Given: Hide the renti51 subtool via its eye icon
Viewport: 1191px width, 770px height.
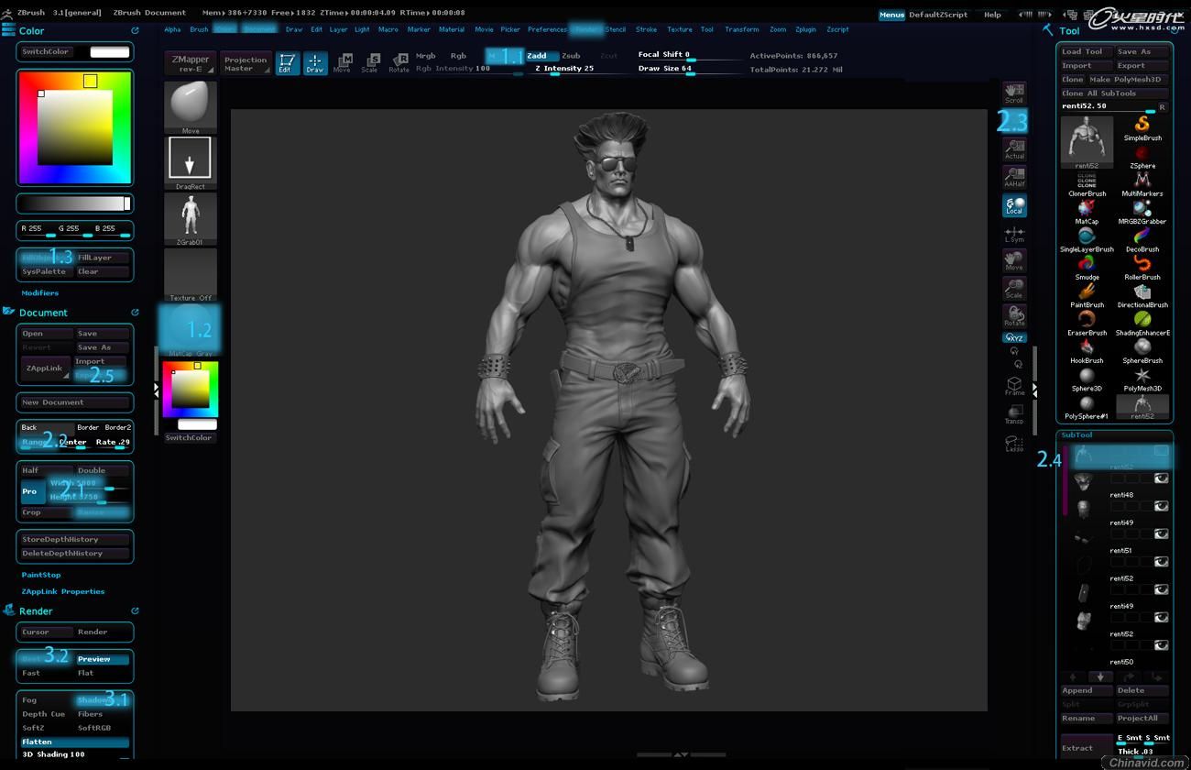Looking at the screenshot, I should point(1161,533).
